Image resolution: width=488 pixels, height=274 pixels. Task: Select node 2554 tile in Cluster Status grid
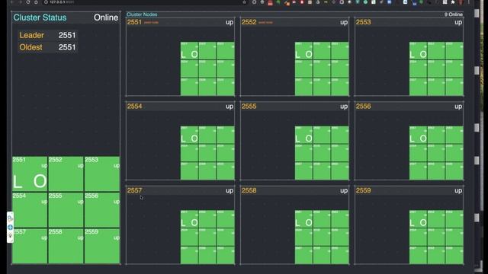pyautogui.click(x=30, y=210)
